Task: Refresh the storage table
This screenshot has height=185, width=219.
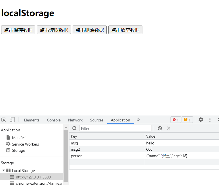Action: 74,128
